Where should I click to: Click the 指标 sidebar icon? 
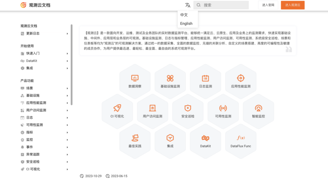pyautogui.click(x=22, y=132)
